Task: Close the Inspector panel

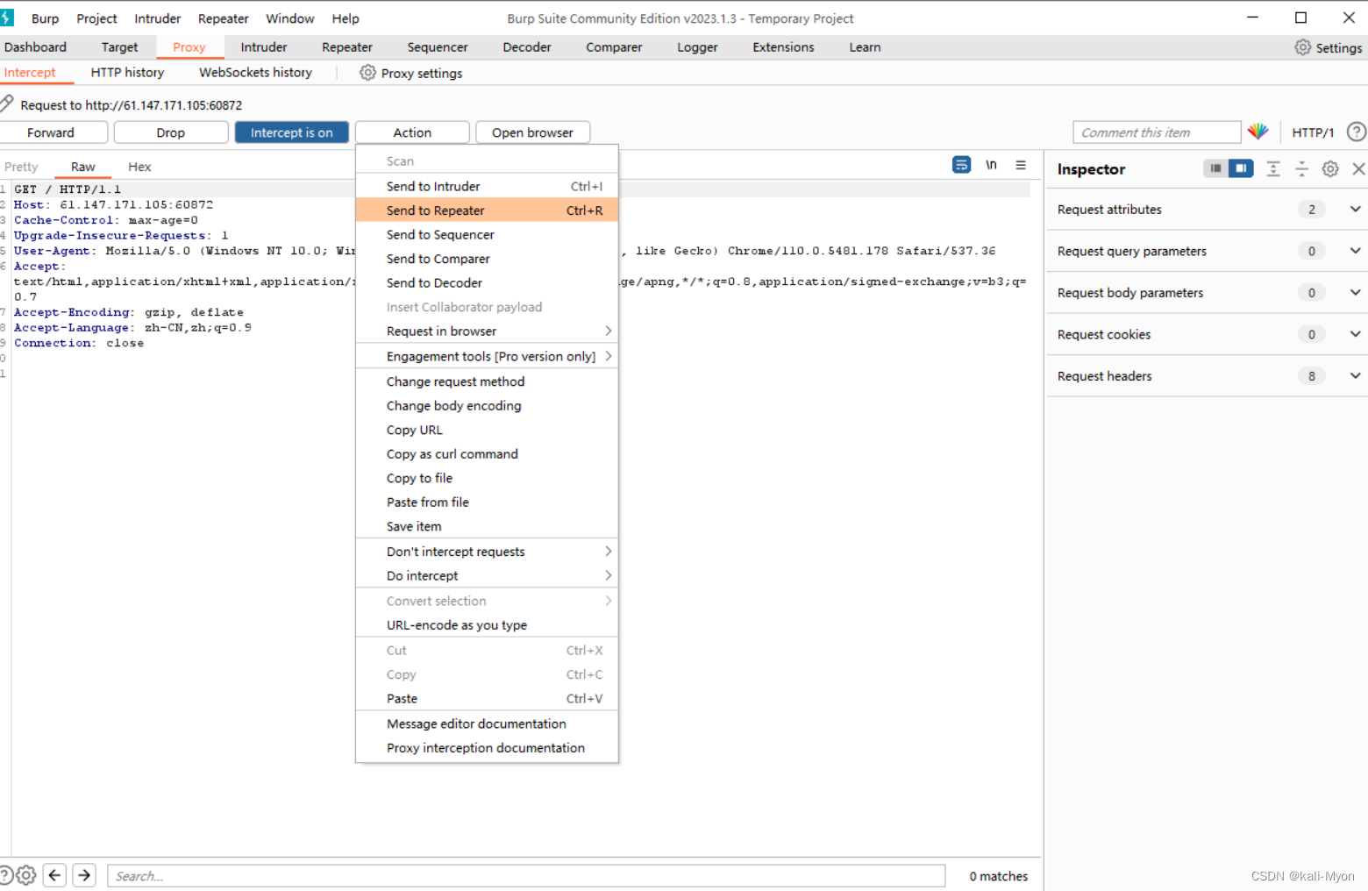Action: coord(1358,169)
